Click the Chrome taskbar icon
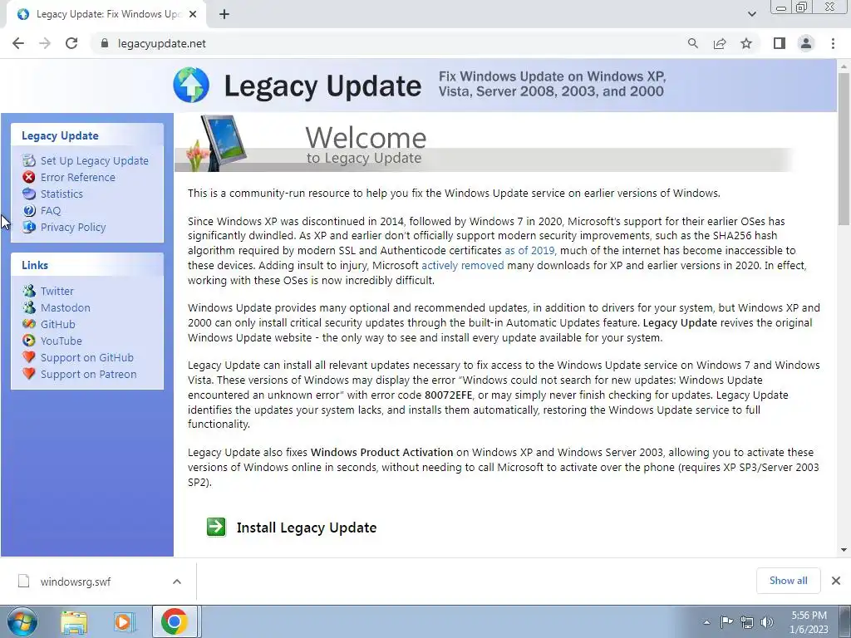 (x=174, y=621)
